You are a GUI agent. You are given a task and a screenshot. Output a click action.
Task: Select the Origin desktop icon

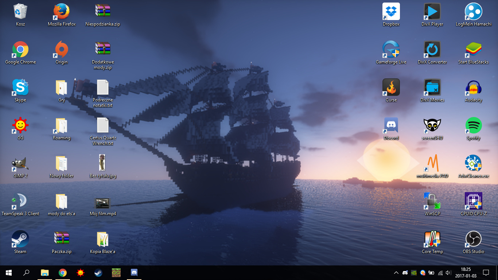61,50
